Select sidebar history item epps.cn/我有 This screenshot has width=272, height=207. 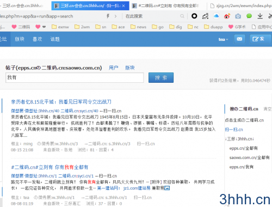click(x=242, y=167)
